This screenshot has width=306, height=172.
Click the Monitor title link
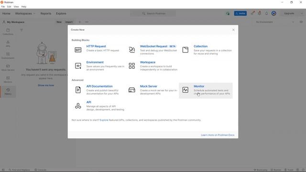coord(199,86)
